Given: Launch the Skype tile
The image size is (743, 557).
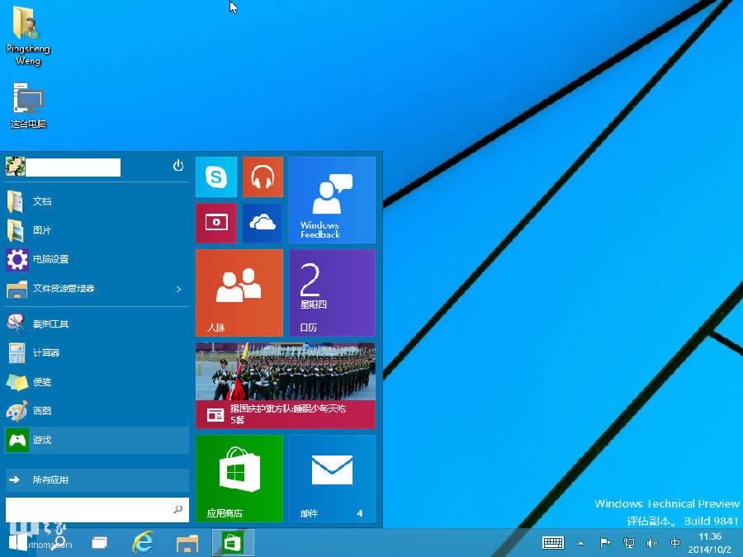Looking at the screenshot, I should click(215, 177).
